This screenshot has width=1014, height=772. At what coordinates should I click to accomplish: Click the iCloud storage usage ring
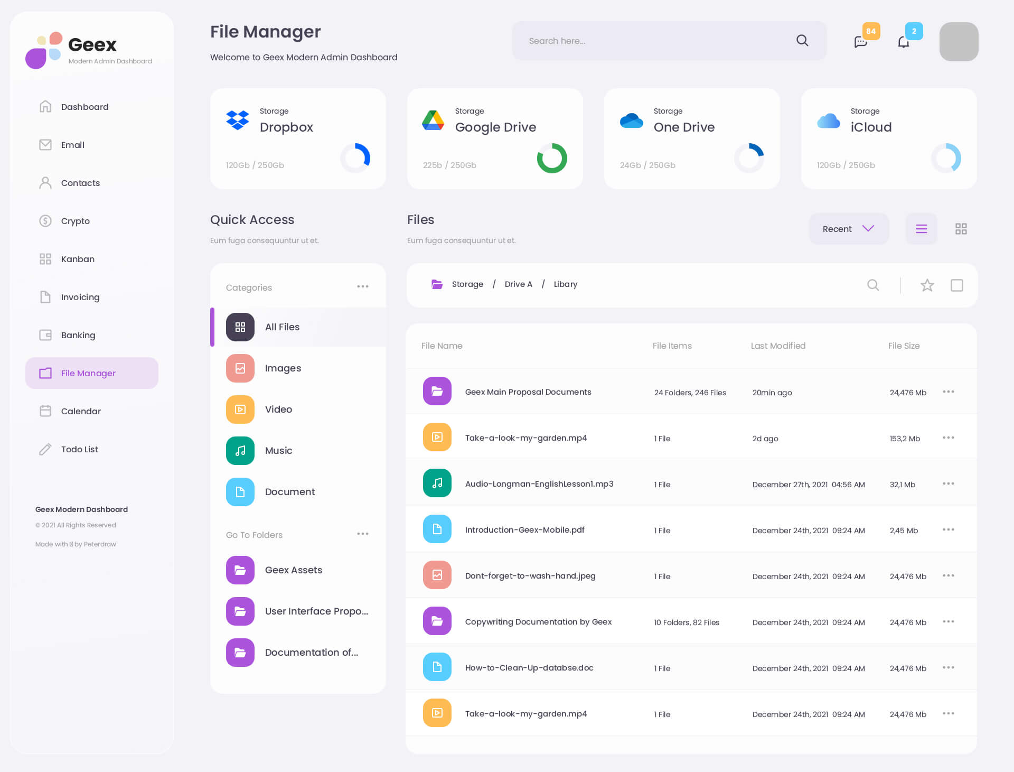tap(945, 158)
